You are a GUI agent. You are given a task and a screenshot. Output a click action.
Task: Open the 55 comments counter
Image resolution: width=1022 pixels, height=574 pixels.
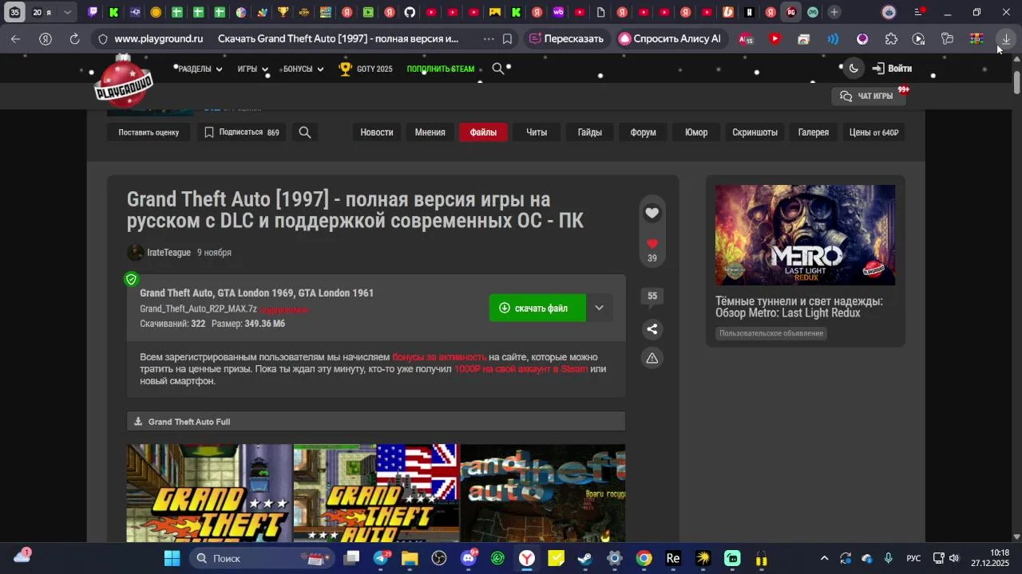(x=652, y=296)
